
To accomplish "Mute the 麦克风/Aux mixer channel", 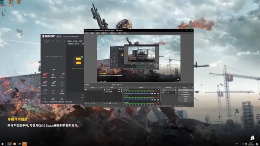I will [x=155, y=93].
